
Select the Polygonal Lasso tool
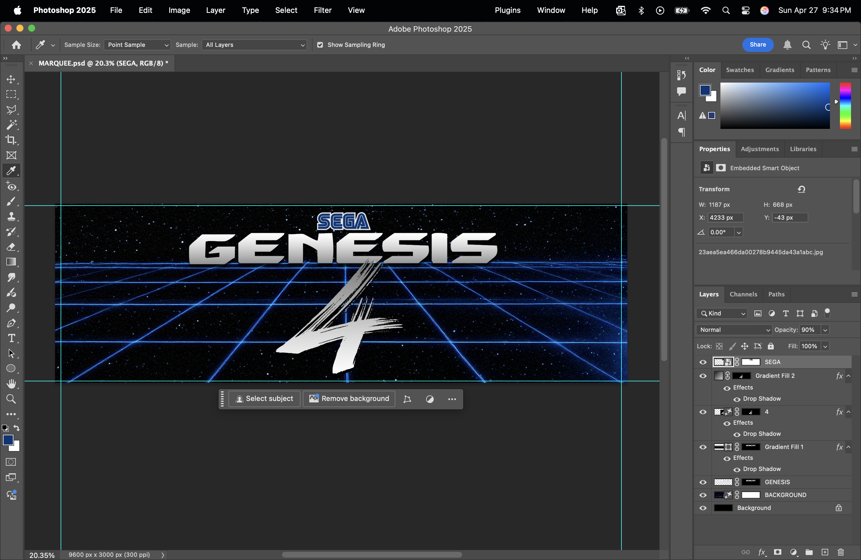(11, 110)
